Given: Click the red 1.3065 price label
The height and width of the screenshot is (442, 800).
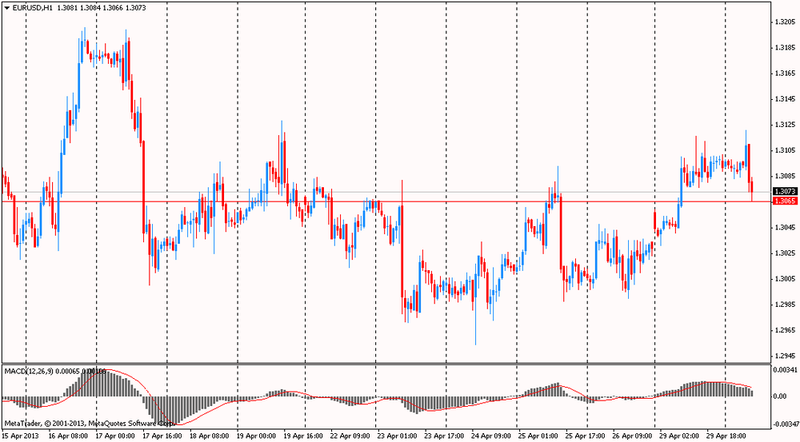Looking at the screenshot, I should click(x=785, y=201).
